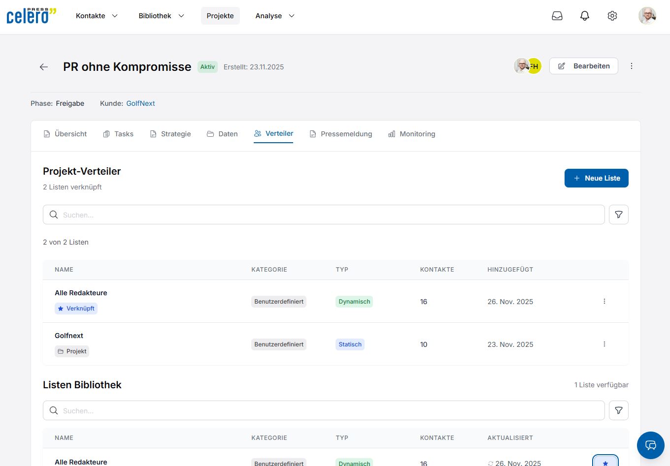Open row menu for Golfnext list
Screen dimensions: 670x466
[x=604, y=344]
